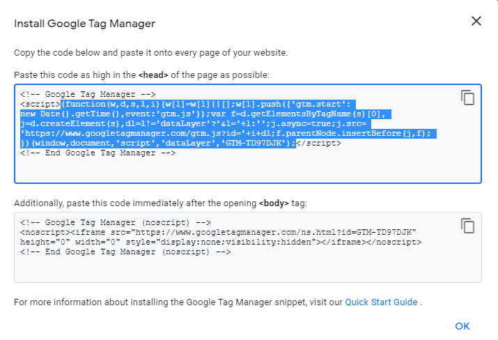The height and width of the screenshot is (340, 498).
Task: Click the noscript iframe src URL line
Action: pyautogui.click(x=218, y=232)
